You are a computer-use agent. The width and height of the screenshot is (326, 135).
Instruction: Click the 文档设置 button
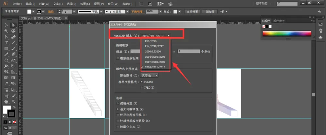point(192,12)
